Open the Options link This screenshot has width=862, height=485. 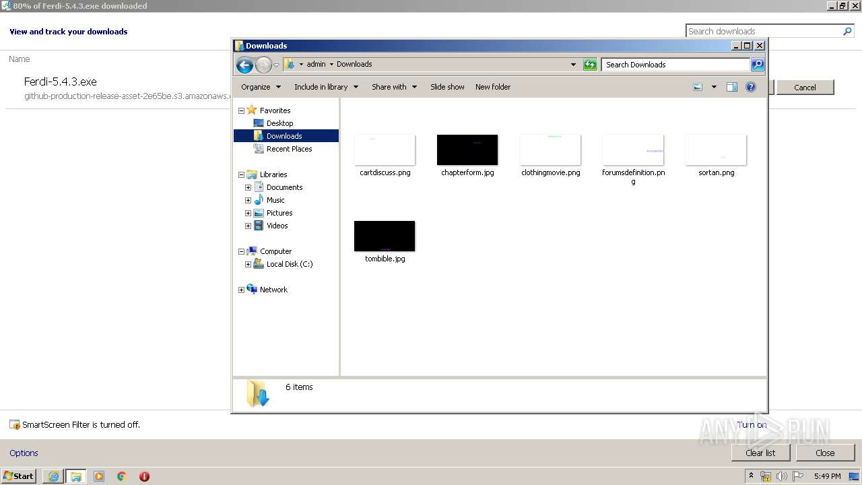pyautogui.click(x=24, y=453)
